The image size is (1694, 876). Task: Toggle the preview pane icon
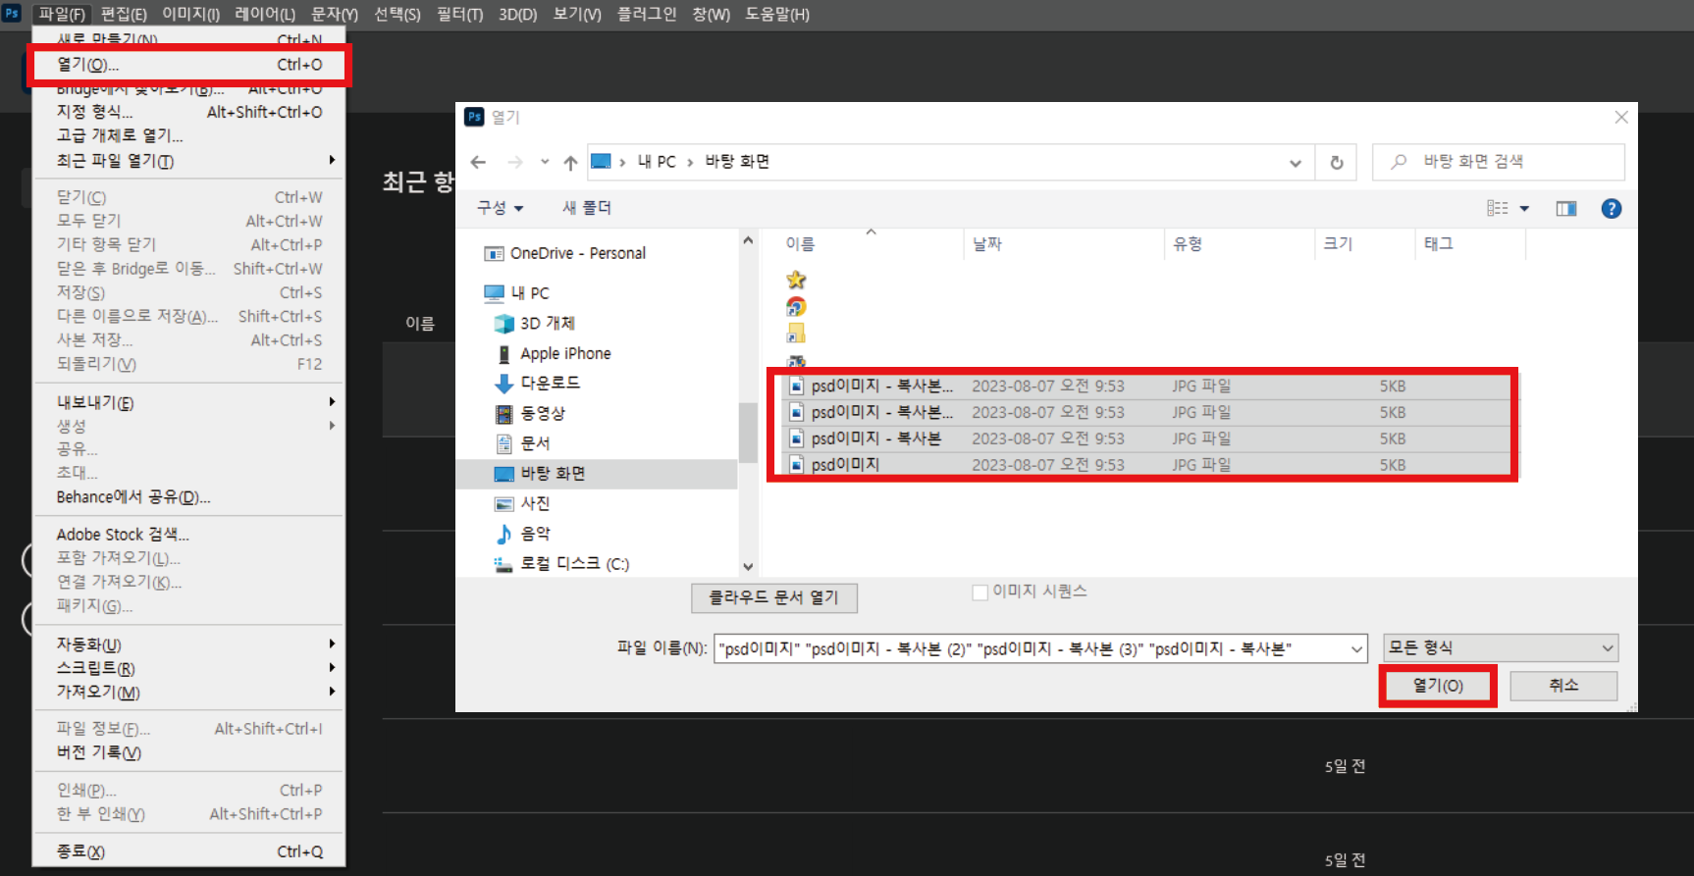coord(1566,208)
